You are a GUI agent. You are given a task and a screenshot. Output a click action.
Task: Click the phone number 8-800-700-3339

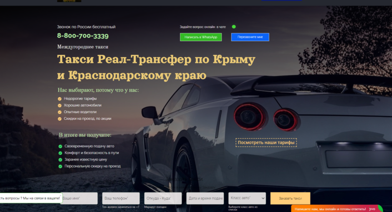[x=83, y=36]
